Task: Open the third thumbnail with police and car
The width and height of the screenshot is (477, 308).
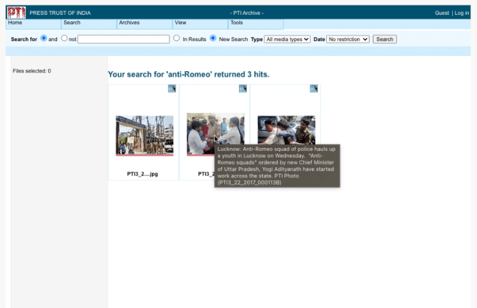Action: (x=286, y=130)
